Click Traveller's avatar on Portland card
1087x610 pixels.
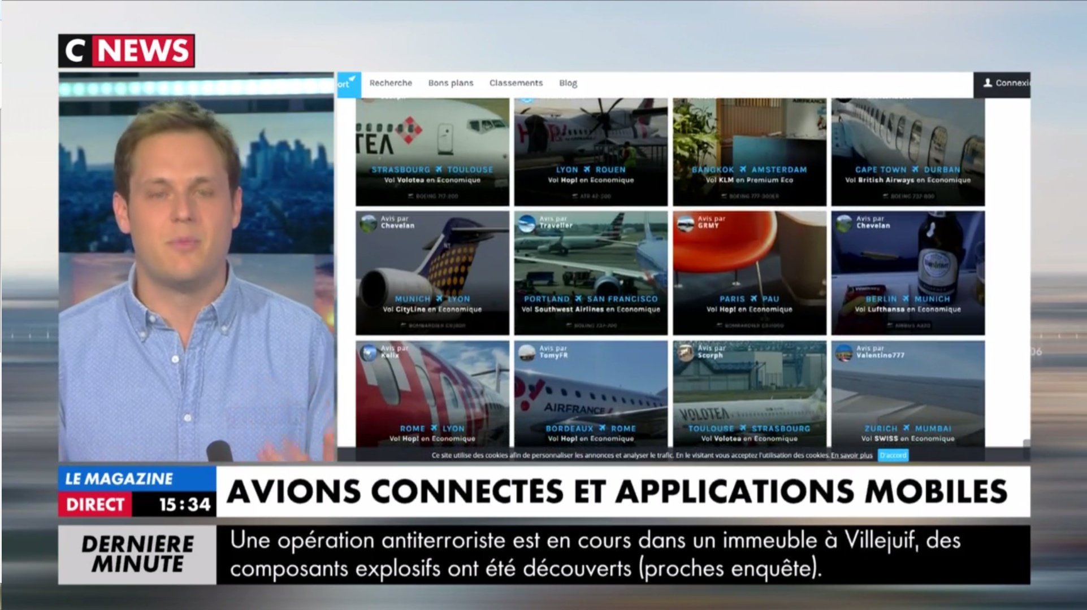coord(527,223)
